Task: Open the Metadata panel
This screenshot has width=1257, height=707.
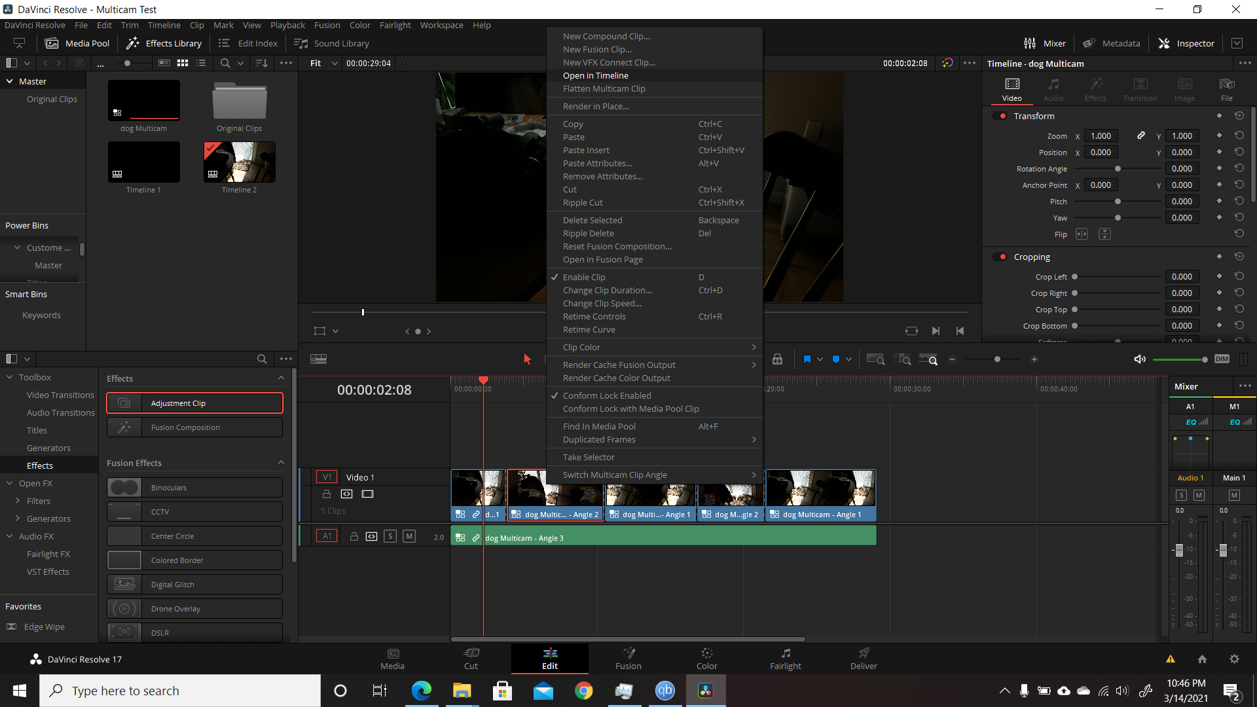Action: click(1112, 43)
